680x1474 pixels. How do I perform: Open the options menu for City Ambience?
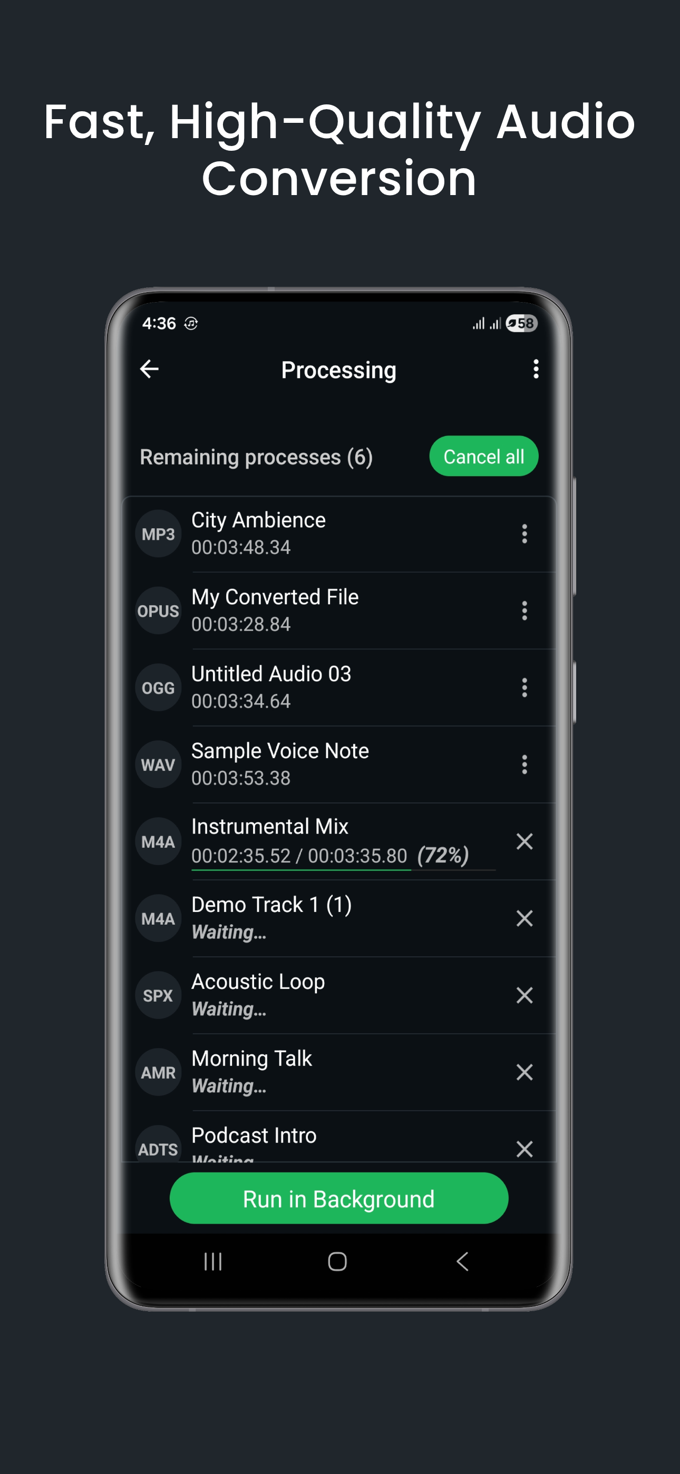tap(525, 534)
